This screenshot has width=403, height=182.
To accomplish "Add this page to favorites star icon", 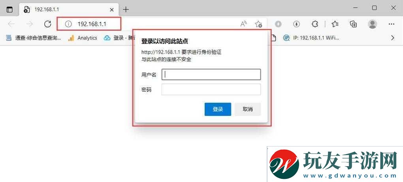I will (x=258, y=24).
